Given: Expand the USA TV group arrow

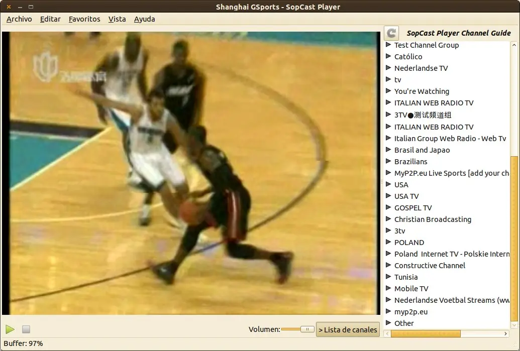Looking at the screenshot, I should (x=388, y=196).
